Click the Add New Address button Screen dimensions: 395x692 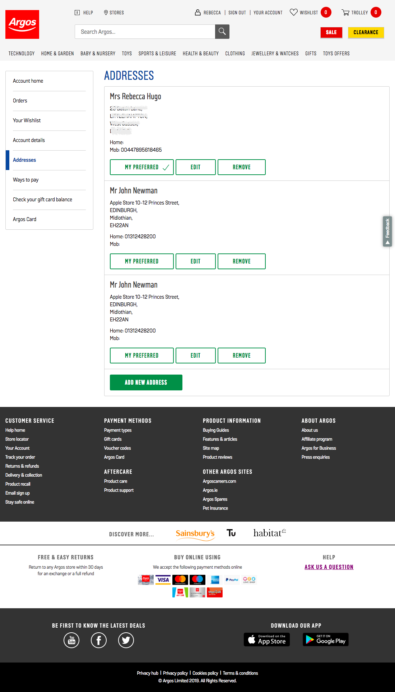[x=146, y=382]
